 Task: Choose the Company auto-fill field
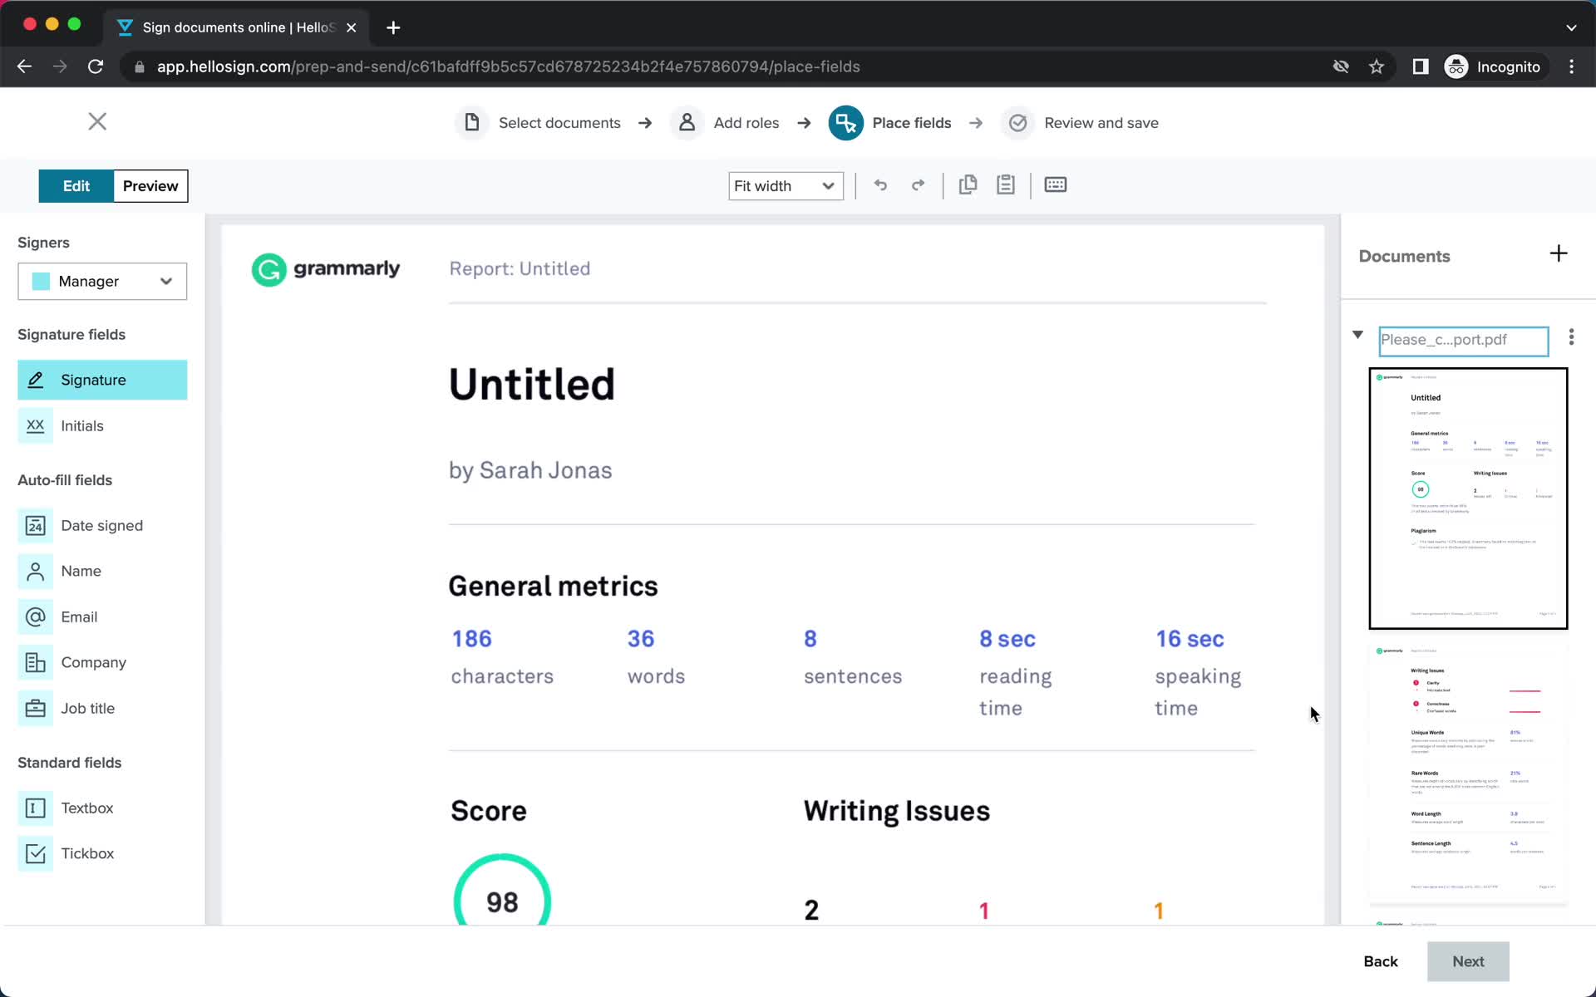pyautogui.click(x=101, y=662)
